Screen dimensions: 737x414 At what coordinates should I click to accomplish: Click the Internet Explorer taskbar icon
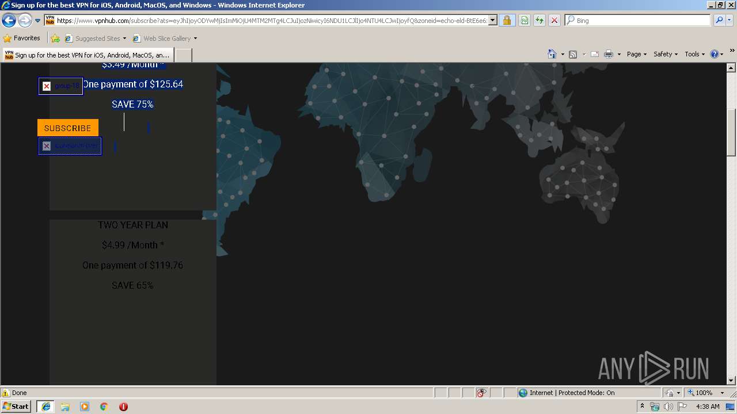(x=45, y=407)
